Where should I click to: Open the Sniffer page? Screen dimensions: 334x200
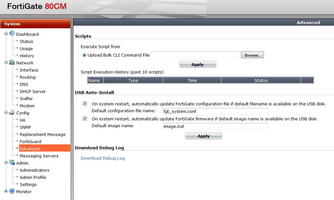click(26, 99)
